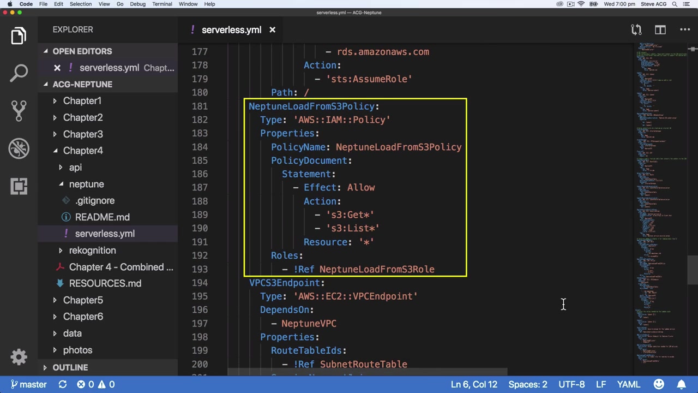698x393 pixels.
Task: Expand the Chapter5 folder
Action: tap(82, 300)
